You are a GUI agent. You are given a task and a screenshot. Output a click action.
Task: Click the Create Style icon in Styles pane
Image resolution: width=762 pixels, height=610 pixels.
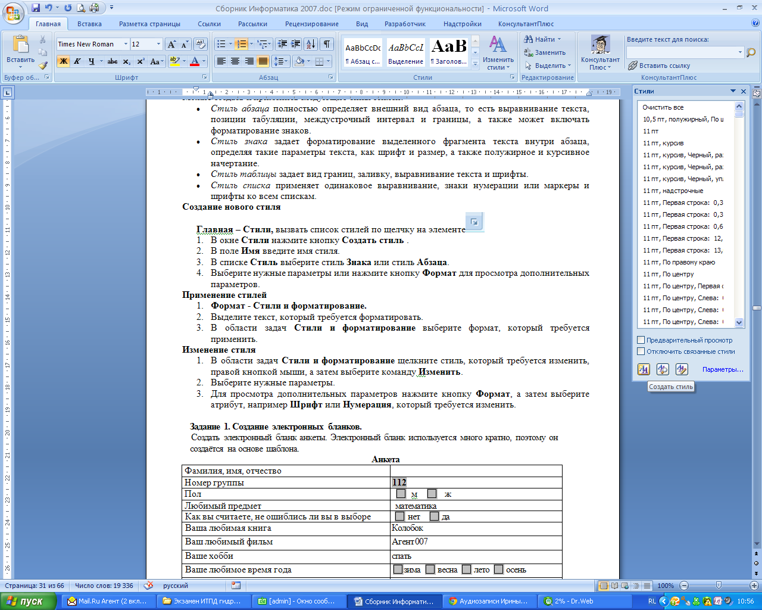pyautogui.click(x=644, y=369)
